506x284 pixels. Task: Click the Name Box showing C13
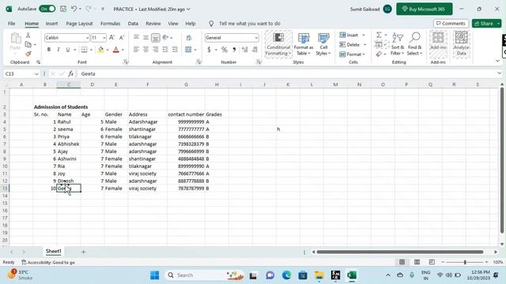21,73
